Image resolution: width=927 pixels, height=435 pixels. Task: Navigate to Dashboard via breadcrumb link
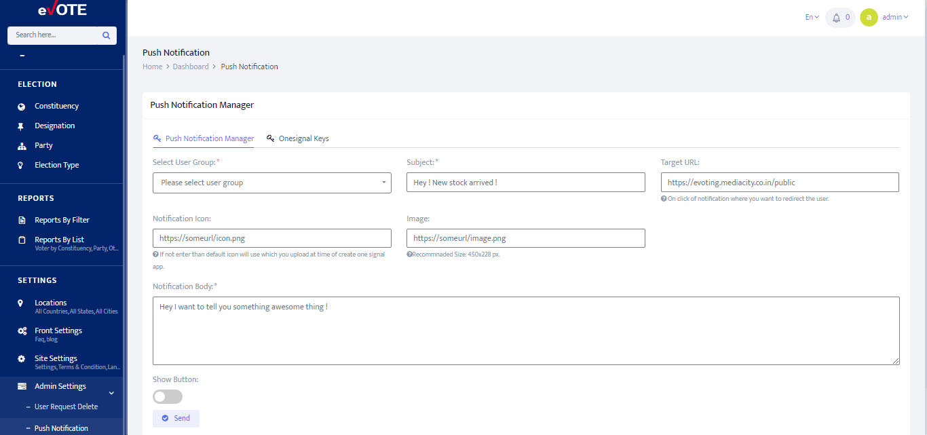[x=191, y=66]
